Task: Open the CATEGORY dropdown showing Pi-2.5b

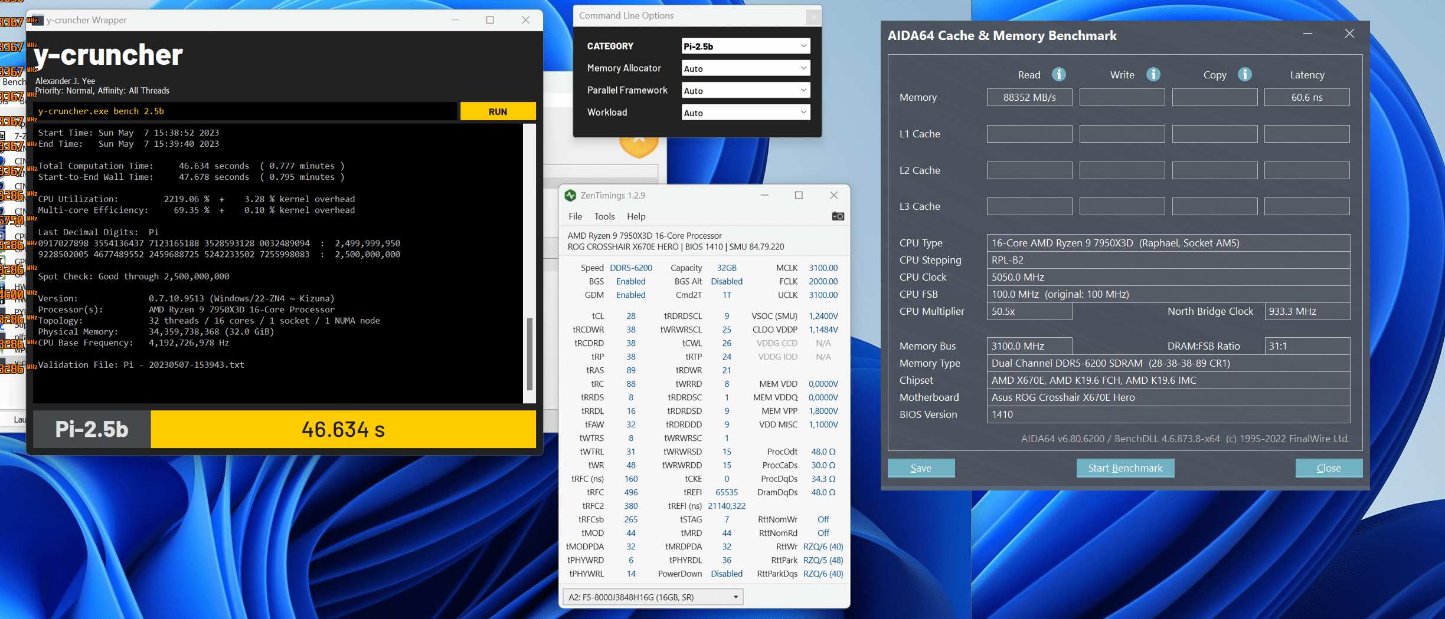Action: pos(746,46)
